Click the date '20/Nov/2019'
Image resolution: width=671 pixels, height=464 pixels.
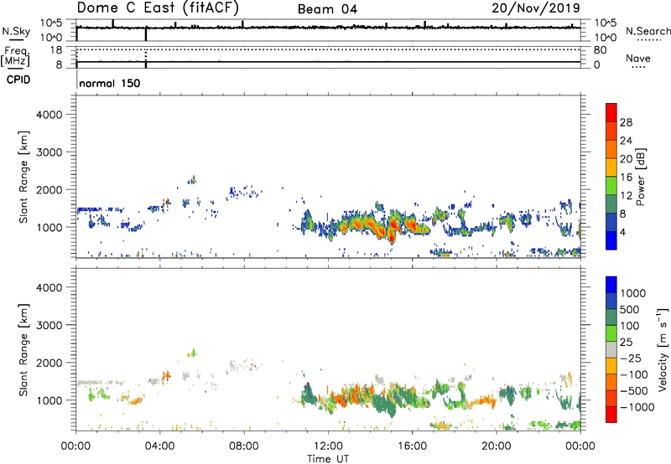[x=536, y=8]
